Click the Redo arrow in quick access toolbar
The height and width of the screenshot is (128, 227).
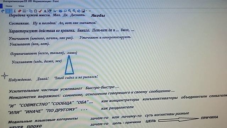(3, 11)
